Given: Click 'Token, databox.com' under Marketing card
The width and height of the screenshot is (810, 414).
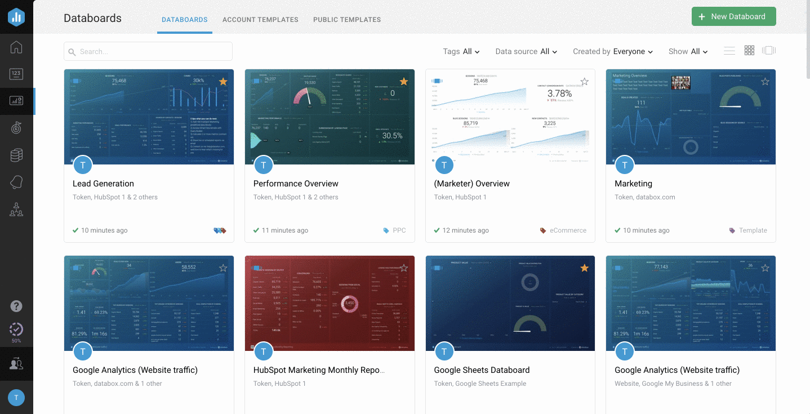Looking at the screenshot, I should pos(644,197).
